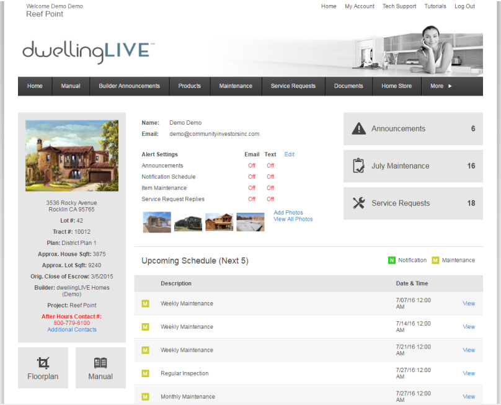Select the Service Requests wrench icon
501x405 pixels.
pyautogui.click(x=358, y=203)
